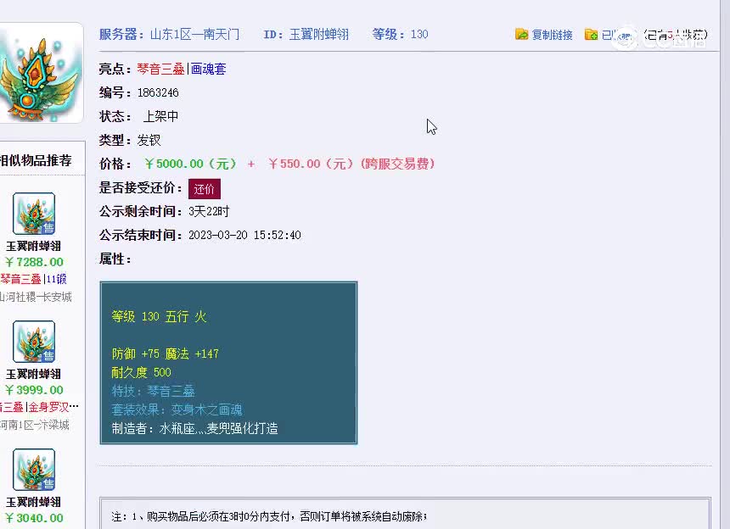730x529 pixels.
Task: Click the 复制链接 copy link icon
Action: click(521, 35)
